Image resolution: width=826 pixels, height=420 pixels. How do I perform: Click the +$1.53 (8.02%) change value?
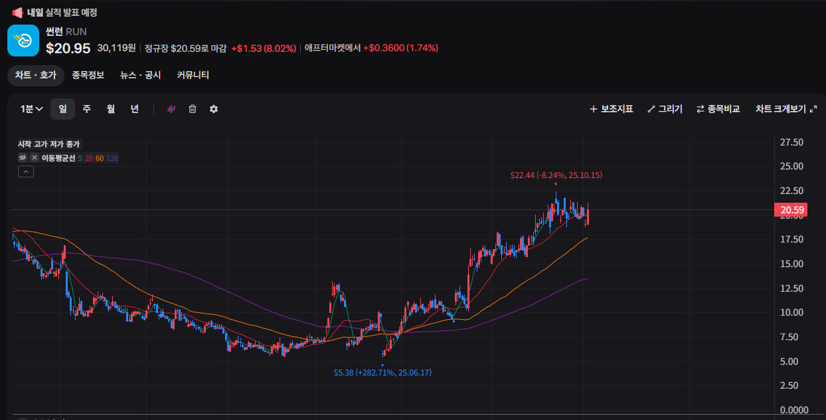coord(264,49)
